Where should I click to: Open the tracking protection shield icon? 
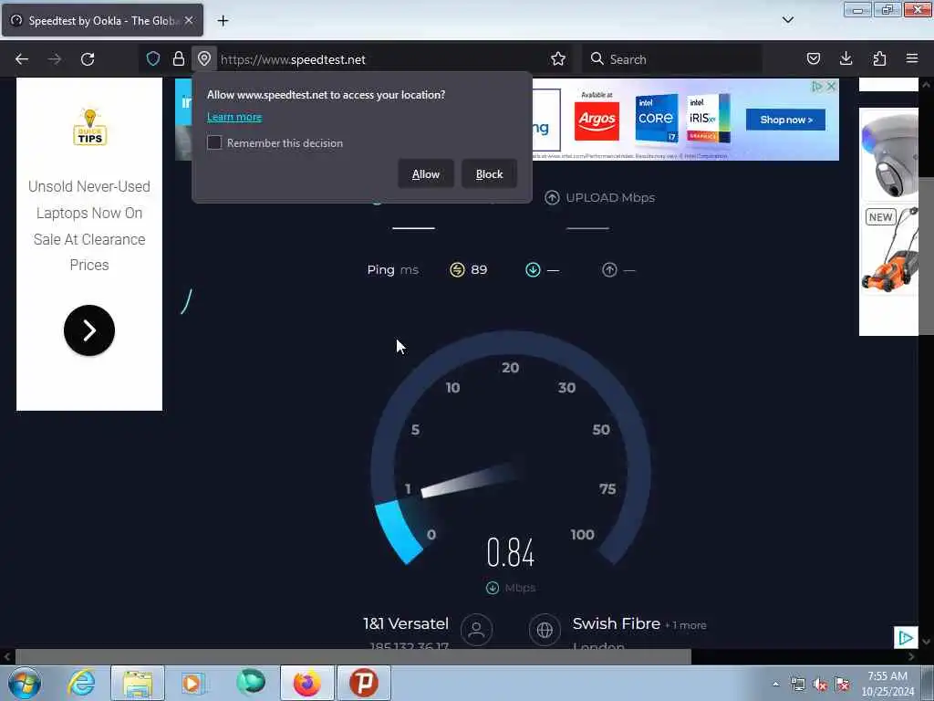[x=153, y=58]
